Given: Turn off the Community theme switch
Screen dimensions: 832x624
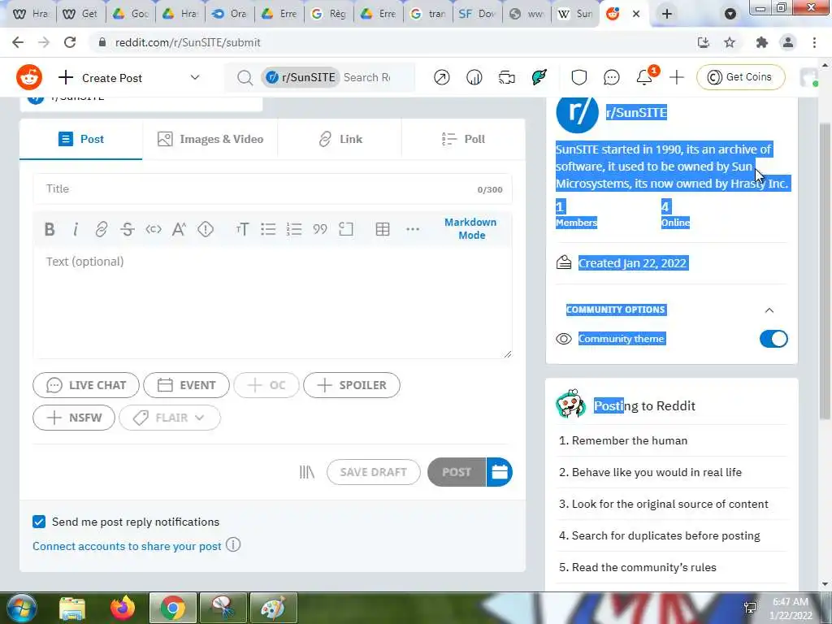Looking at the screenshot, I should (x=773, y=339).
